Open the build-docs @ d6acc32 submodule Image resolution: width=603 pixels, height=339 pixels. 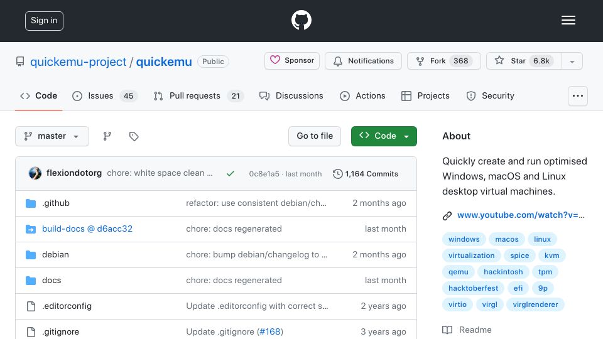(87, 229)
